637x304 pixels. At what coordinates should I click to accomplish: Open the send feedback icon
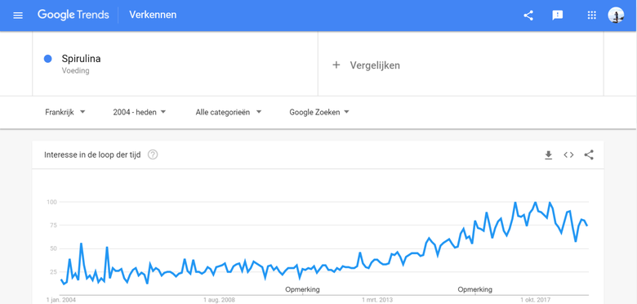557,16
